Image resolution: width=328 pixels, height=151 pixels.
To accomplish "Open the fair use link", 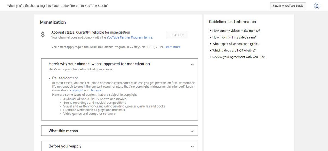I will [x=96, y=90].
